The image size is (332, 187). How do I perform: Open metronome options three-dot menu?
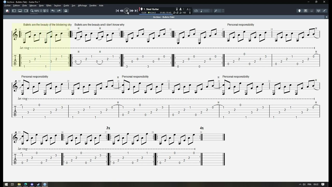point(184,9)
